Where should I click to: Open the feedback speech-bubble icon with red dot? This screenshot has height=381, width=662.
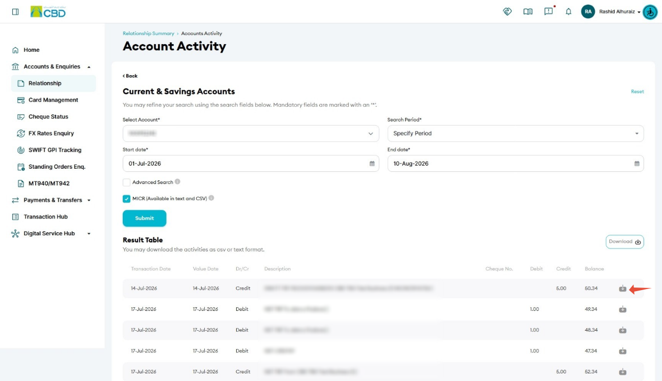click(x=549, y=11)
